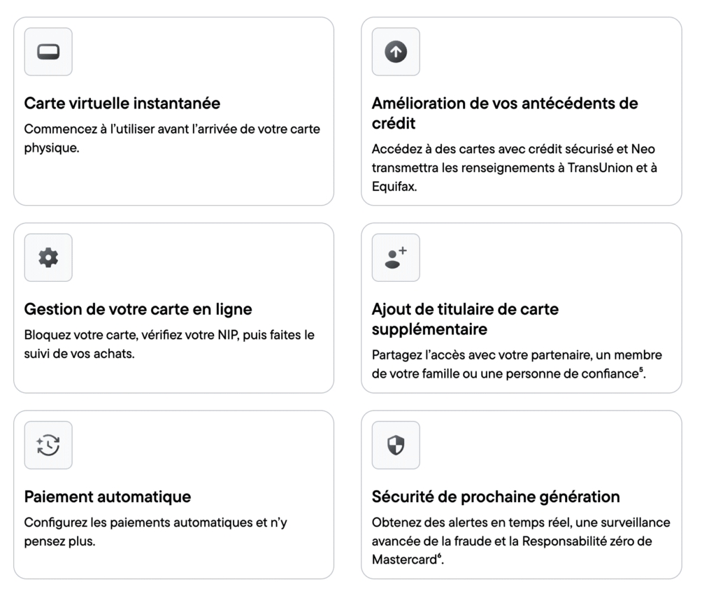Click the add person cardholder icon
The height and width of the screenshot is (591, 716).
pyautogui.click(x=396, y=257)
